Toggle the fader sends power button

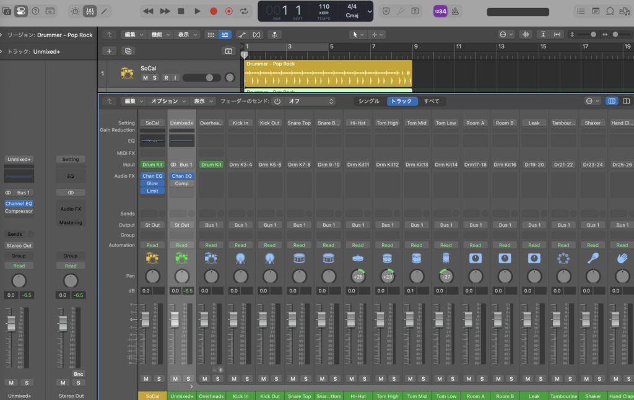click(x=277, y=101)
